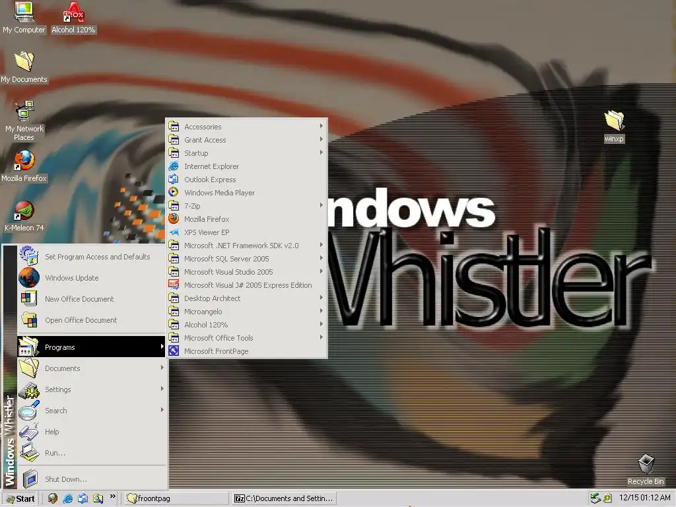This screenshot has height=507, width=676.
Task: Click 'Microsoft Visual J# 2005 Express Edition' text
Action: (x=248, y=285)
